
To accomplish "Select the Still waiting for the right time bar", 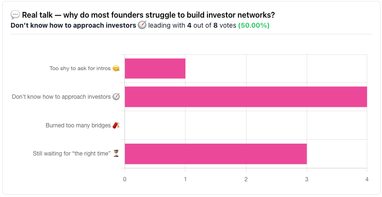I will coord(216,154).
